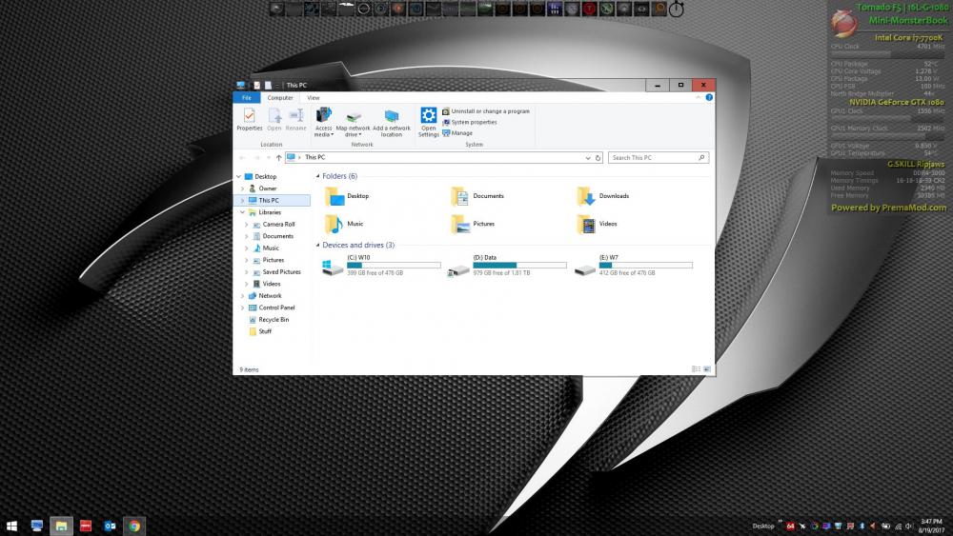Click Uninstall or change a program

(x=490, y=111)
